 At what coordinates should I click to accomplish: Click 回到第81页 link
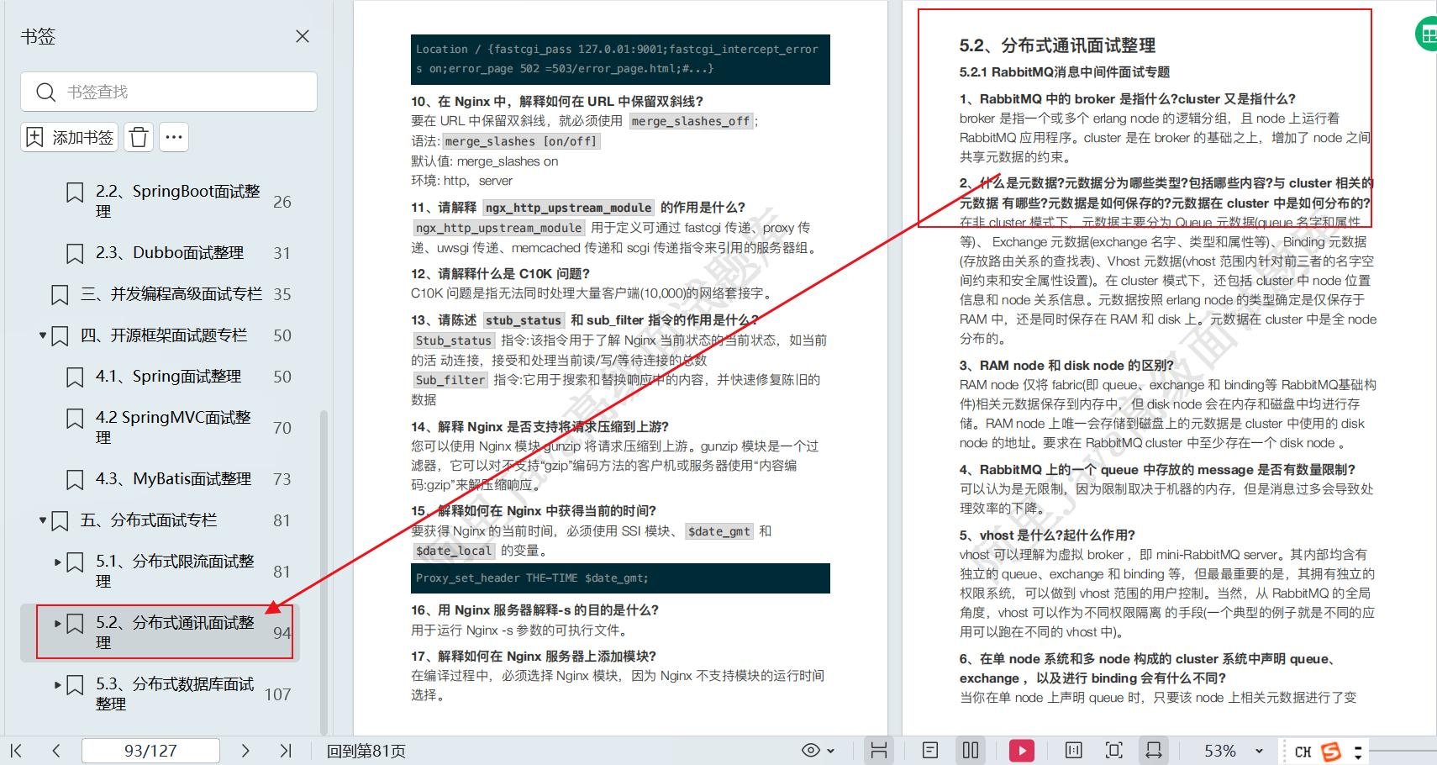[x=366, y=751]
